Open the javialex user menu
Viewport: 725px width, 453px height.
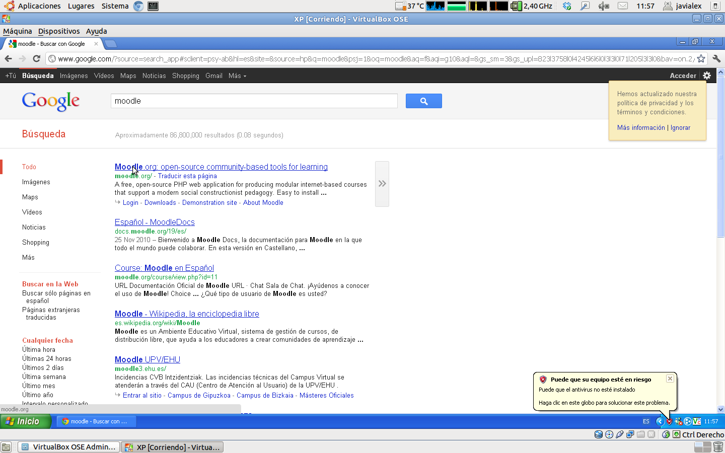click(683, 6)
